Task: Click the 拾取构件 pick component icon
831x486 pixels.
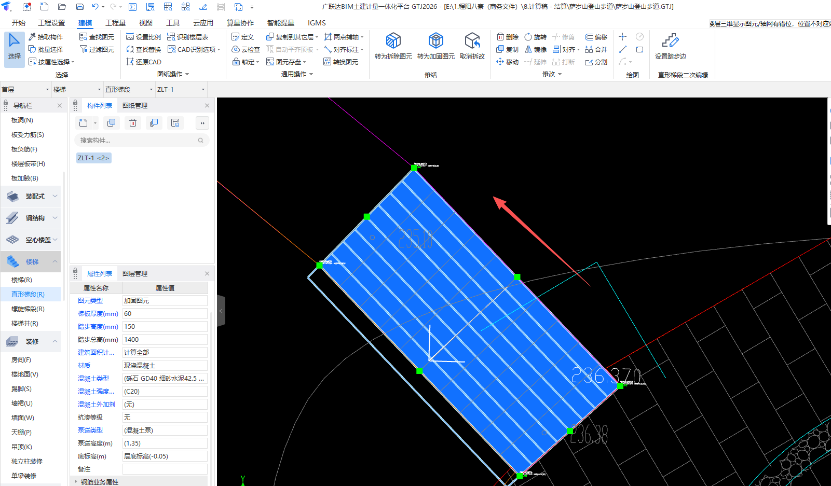Action: pyautogui.click(x=32, y=37)
